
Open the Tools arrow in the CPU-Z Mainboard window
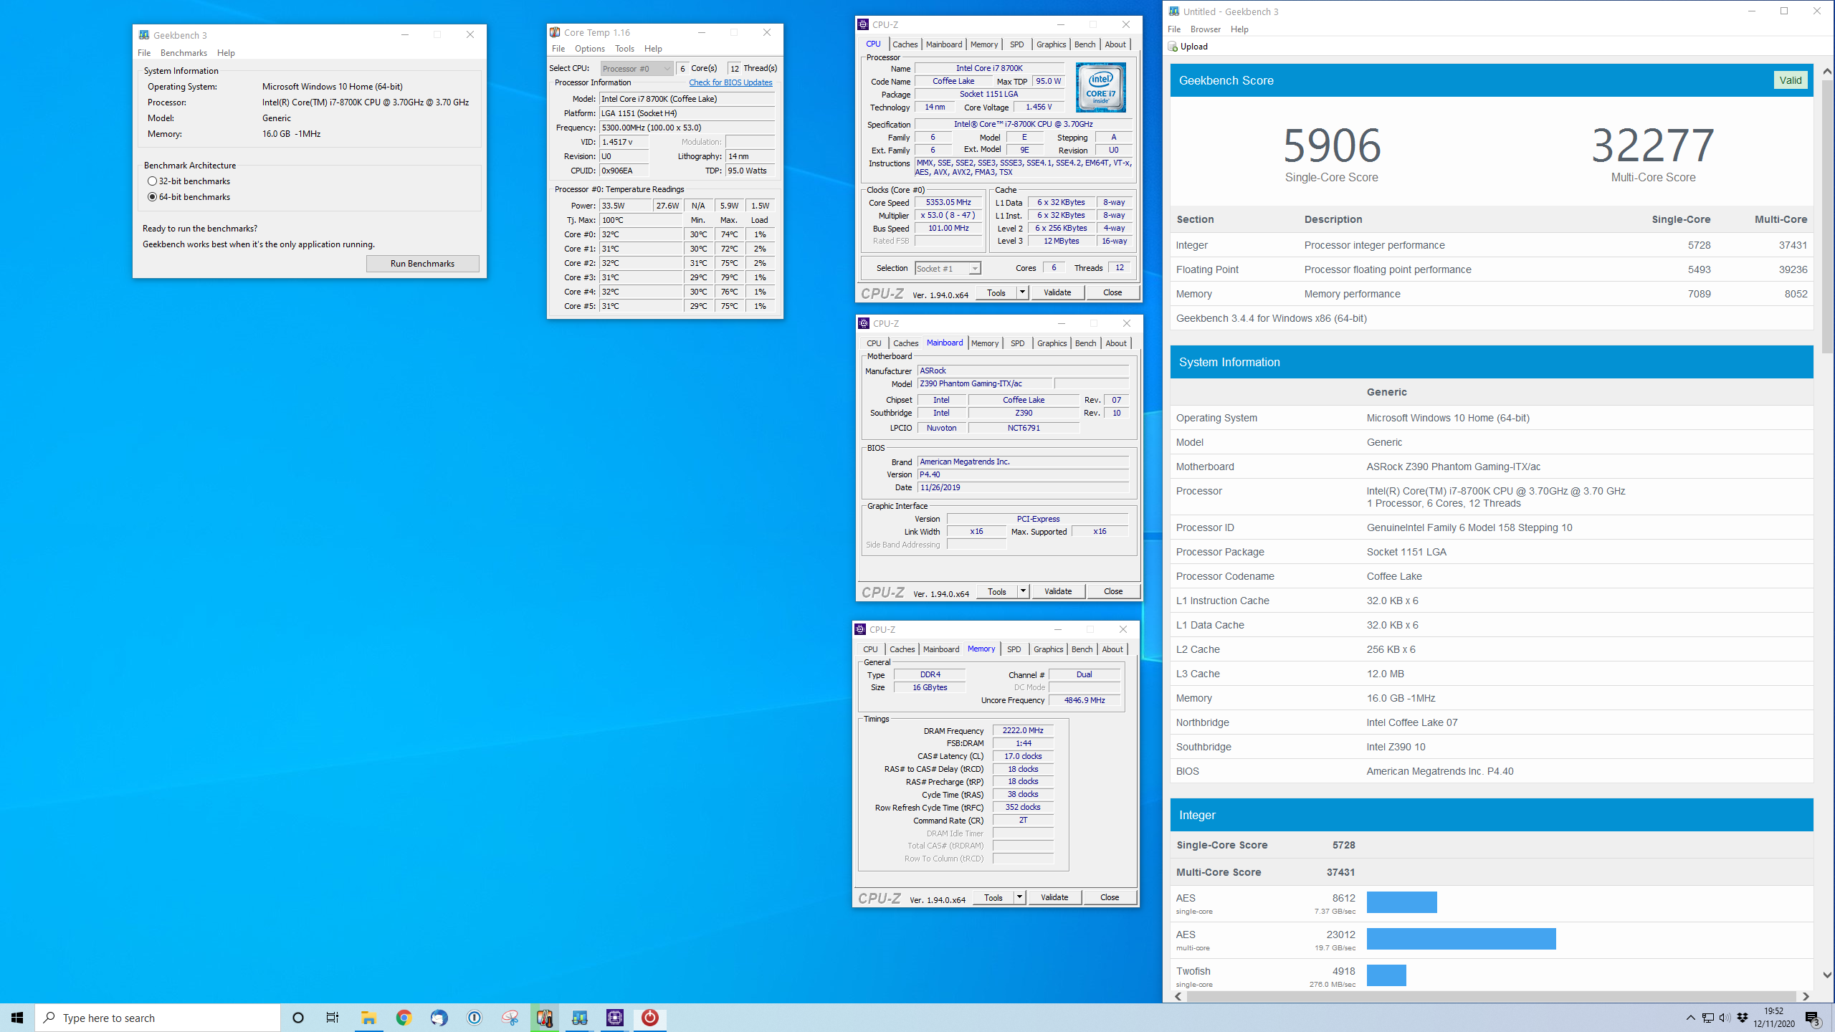1024,591
